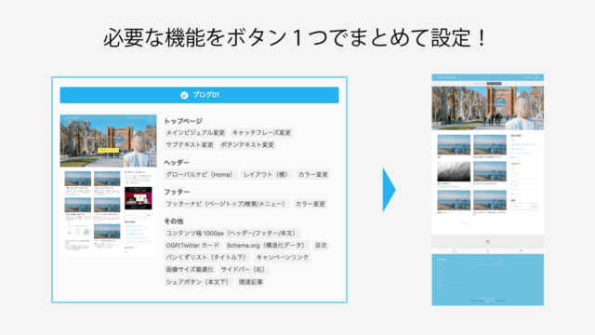Screen dimensions: 595x335
Task: Select the キャッチフレーズ変更 tag
Action: (x=261, y=132)
